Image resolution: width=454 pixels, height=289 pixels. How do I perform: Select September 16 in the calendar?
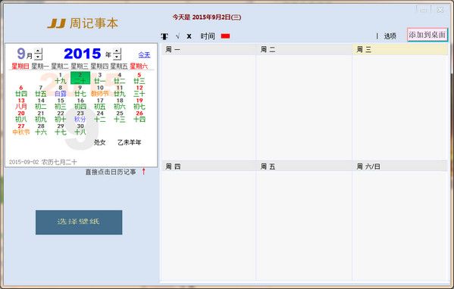click(80, 104)
